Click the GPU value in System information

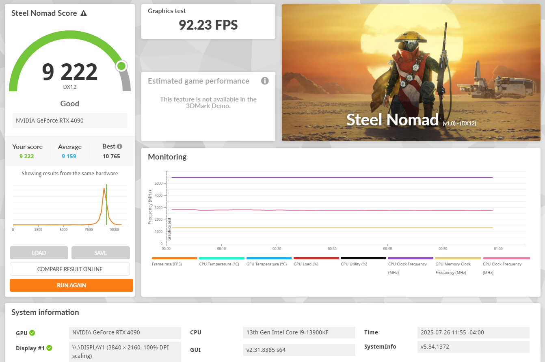pyautogui.click(x=125, y=333)
